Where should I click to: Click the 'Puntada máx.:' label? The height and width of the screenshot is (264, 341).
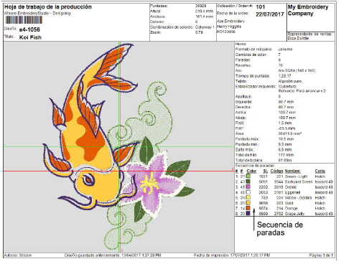coord(248,139)
